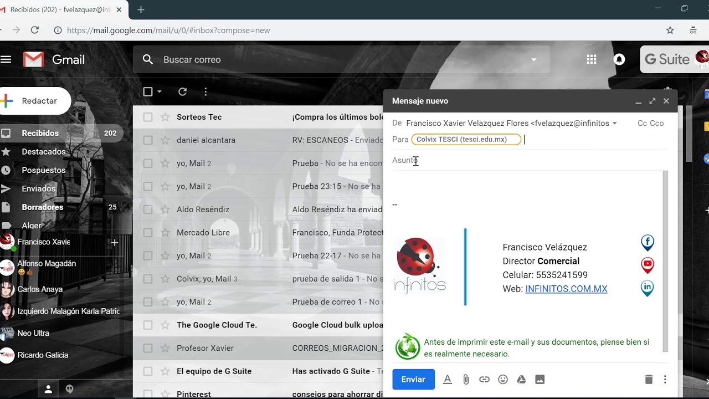The height and width of the screenshot is (399, 709).
Task: Add Cco recipients
Action: [657, 123]
